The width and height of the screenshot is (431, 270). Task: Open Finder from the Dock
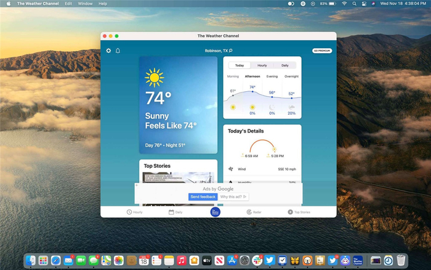[x=31, y=260]
